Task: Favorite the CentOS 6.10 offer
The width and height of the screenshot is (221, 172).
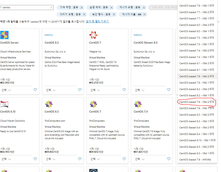Action: 35,159
